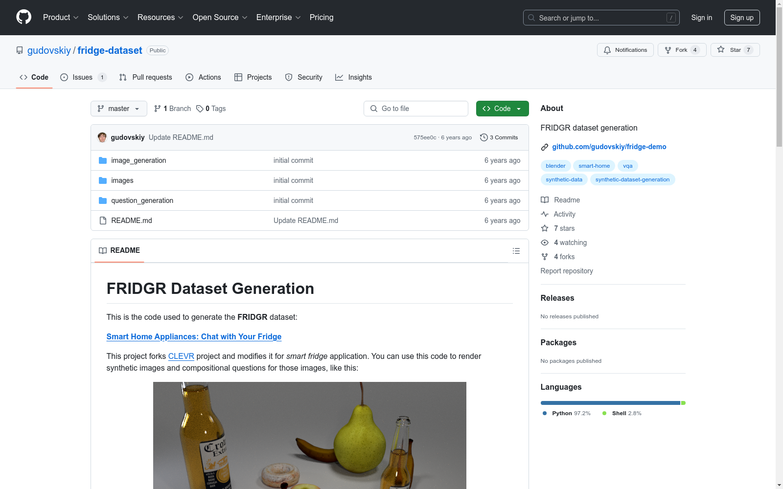The image size is (783, 489).
Task: Open the Product menu
Action: (x=61, y=18)
